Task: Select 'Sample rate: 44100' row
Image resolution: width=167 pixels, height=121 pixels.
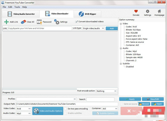Action: coord(134,58)
